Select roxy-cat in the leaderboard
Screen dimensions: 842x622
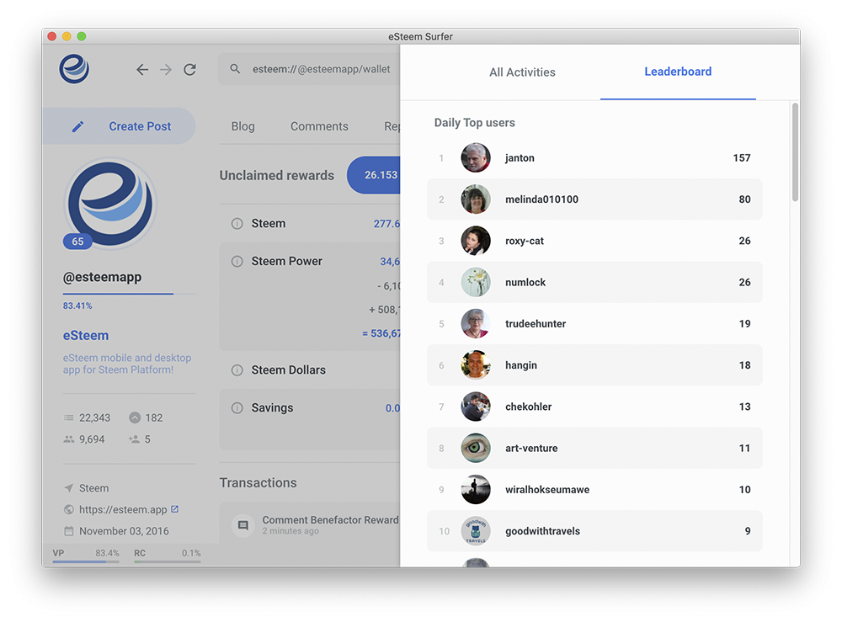pyautogui.click(x=594, y=241)
